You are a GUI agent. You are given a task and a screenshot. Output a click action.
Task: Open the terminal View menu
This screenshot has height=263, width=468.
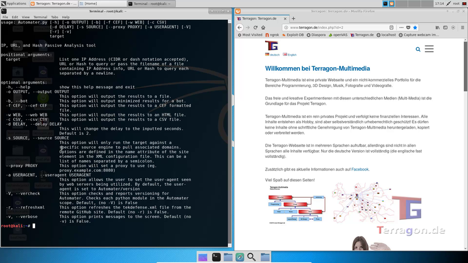(26, 17)
